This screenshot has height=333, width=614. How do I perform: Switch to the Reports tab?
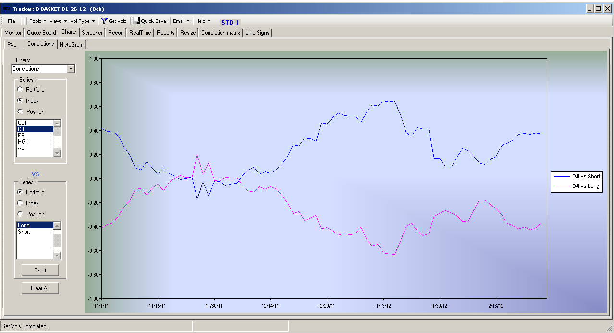coord(166,33)
